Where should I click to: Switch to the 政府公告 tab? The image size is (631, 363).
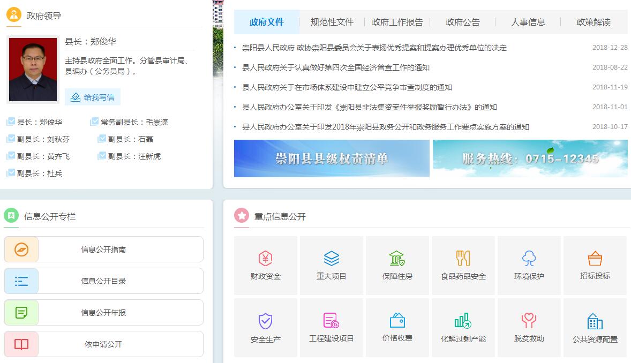(x=463, y=22)
